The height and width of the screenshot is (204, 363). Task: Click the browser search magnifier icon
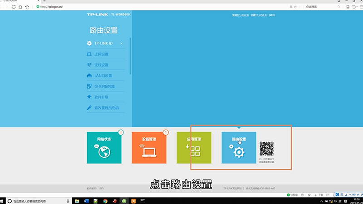coord(338,7)
